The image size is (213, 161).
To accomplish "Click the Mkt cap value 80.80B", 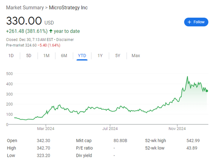I will (x=120, y=140).
